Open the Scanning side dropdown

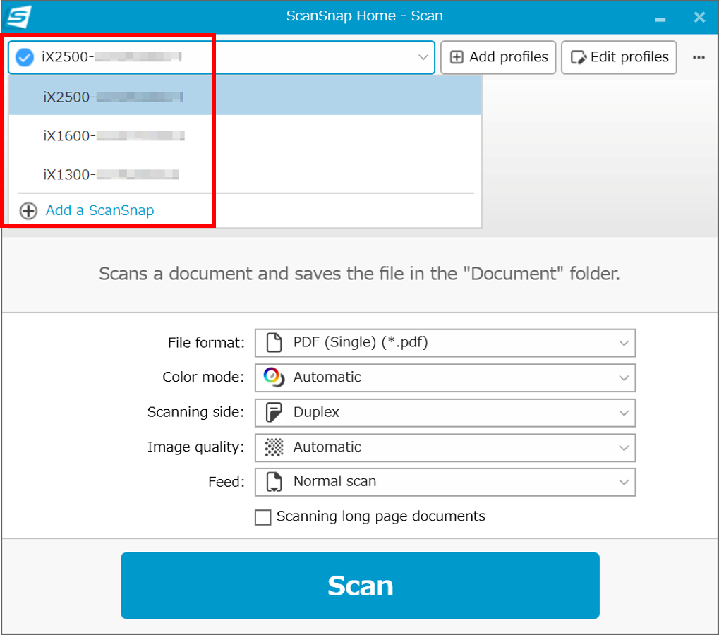[x=445, y=412]
